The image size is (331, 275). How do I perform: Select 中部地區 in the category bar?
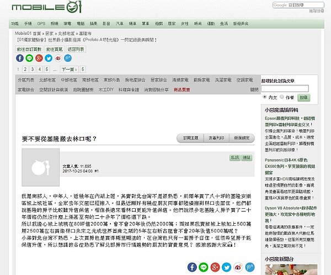click(69, 80)
